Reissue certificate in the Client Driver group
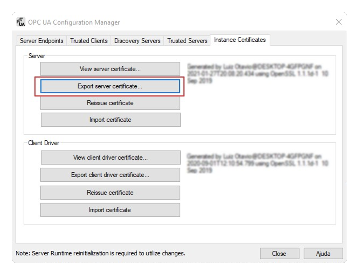This screenshot has width=359, height=275. tap(110, 192)
